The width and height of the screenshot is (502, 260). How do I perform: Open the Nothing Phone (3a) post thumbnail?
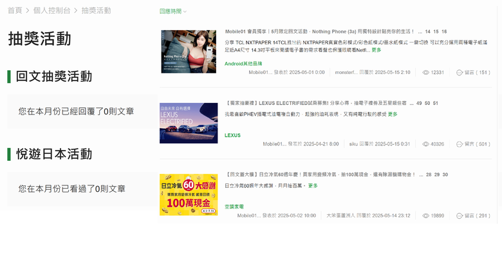point(189,51)
